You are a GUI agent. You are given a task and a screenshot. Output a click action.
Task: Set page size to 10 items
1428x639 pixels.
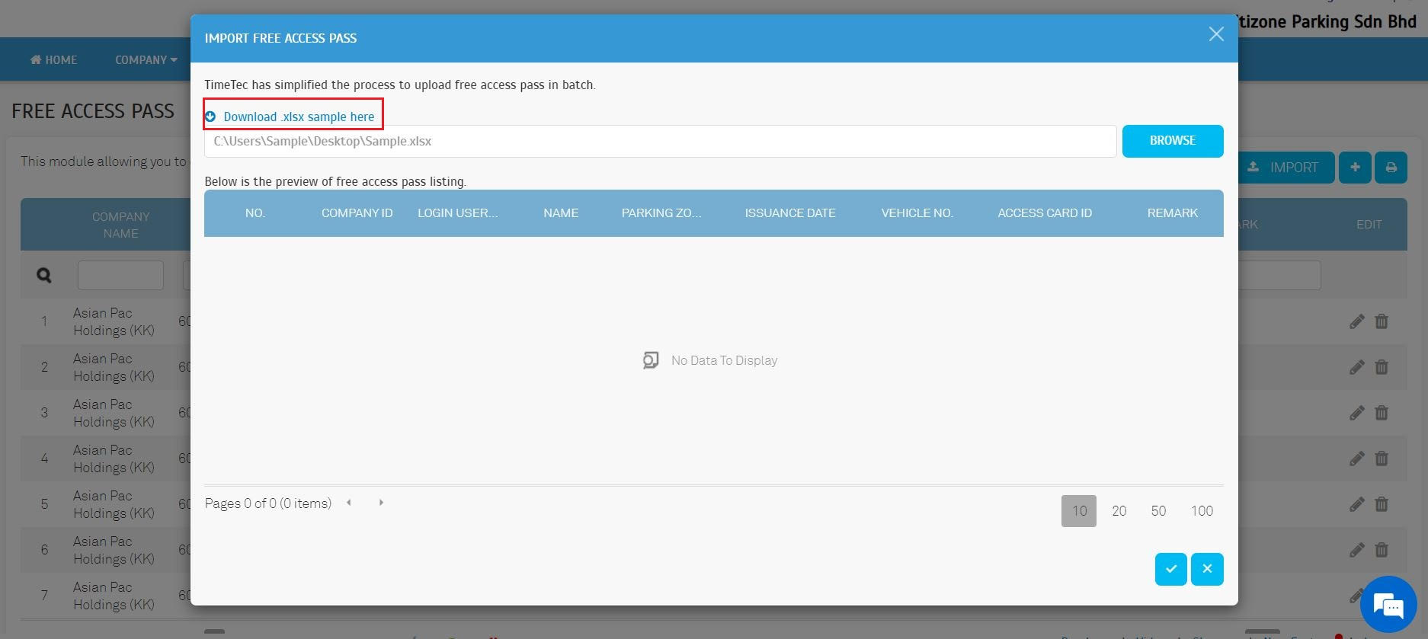[x=1078, y=511]
